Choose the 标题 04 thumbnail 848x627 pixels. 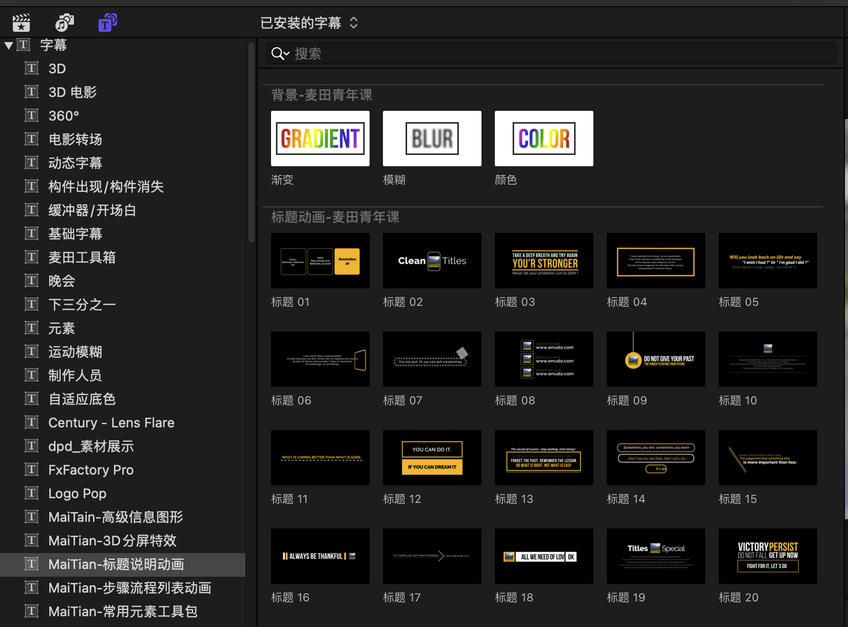click(x=656, y=261)
